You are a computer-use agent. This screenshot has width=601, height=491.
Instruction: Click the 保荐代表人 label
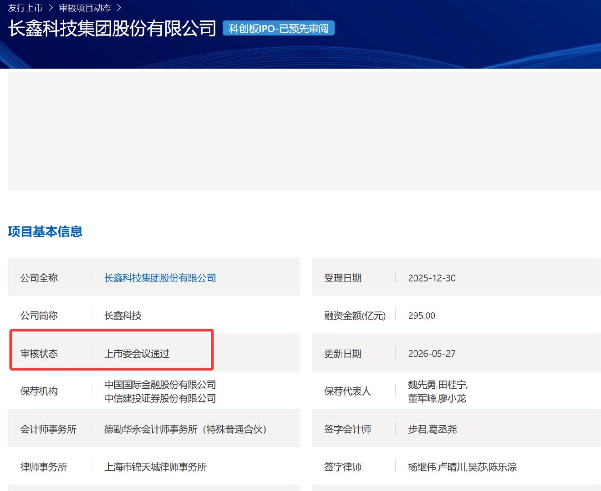click(x=347, y=391)
